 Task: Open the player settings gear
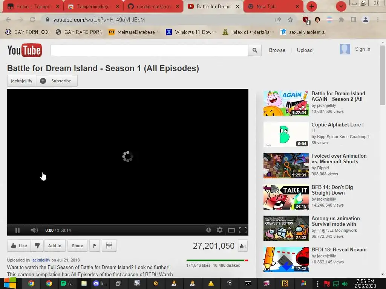[220, 230]
